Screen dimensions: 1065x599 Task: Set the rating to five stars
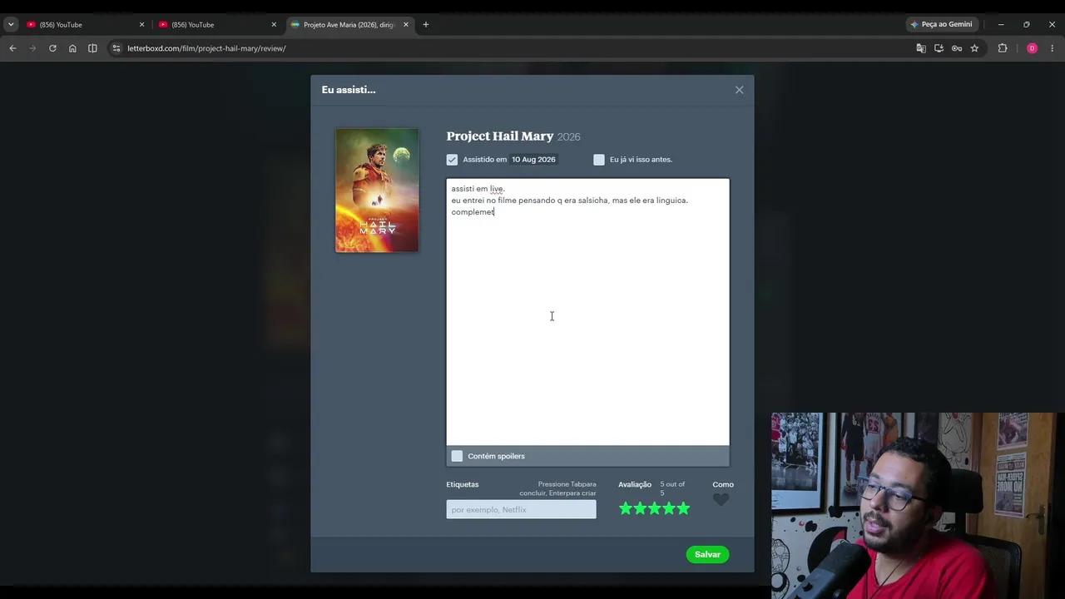683,508
